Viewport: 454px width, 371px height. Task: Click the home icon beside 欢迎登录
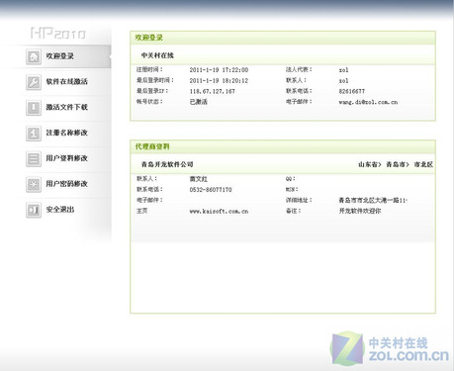click(34, 56)
